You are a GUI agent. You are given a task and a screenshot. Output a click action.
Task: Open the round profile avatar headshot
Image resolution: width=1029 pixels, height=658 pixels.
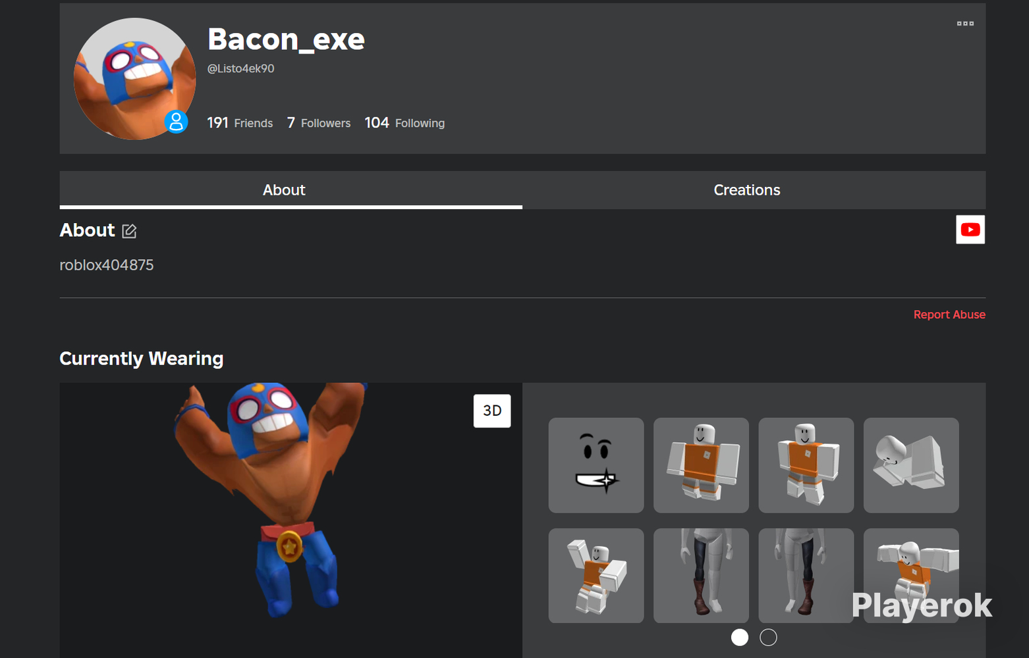click(x=135, y=79)
